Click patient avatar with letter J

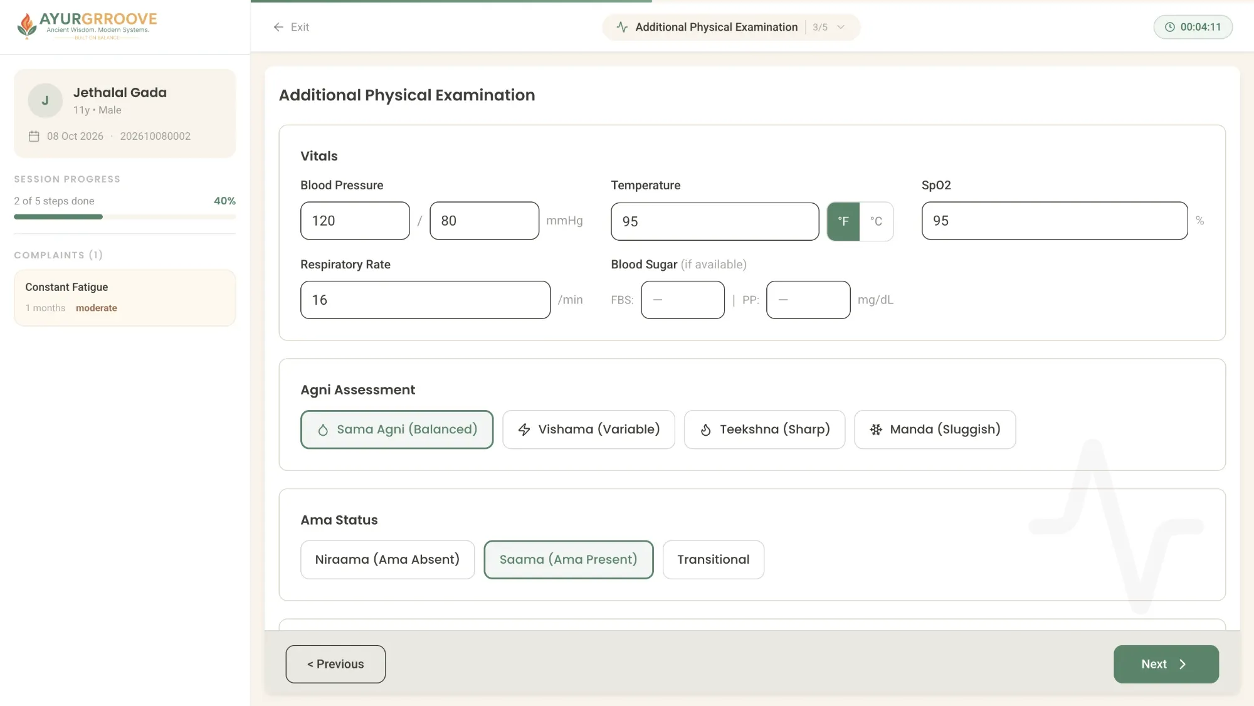coord(45,100)
